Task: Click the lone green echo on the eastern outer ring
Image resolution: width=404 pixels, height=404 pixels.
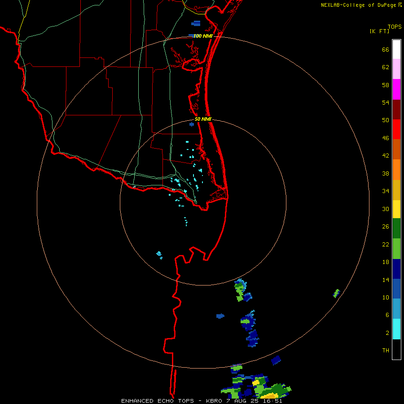Action: 336,293
